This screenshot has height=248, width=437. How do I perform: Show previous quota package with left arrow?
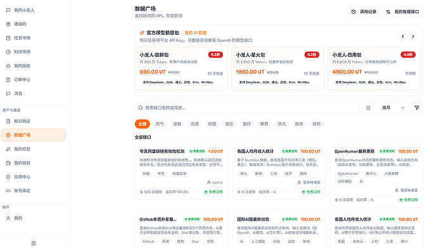click(x=403, y=36)
